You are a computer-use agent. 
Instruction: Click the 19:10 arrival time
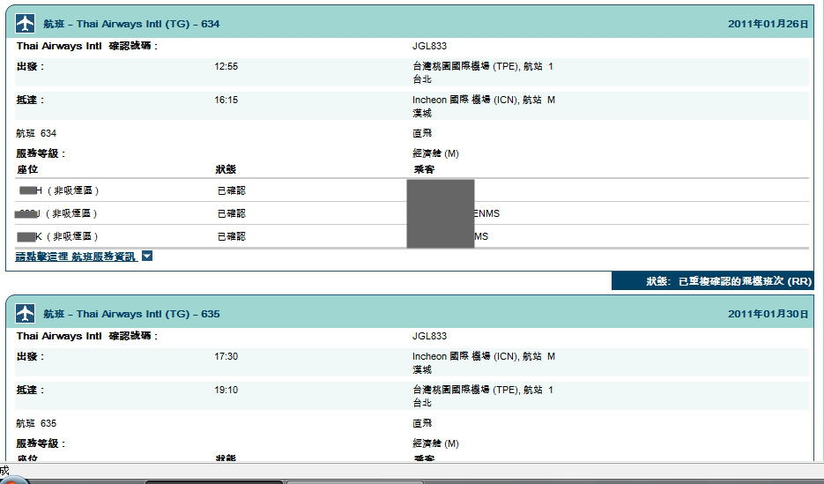226,390
